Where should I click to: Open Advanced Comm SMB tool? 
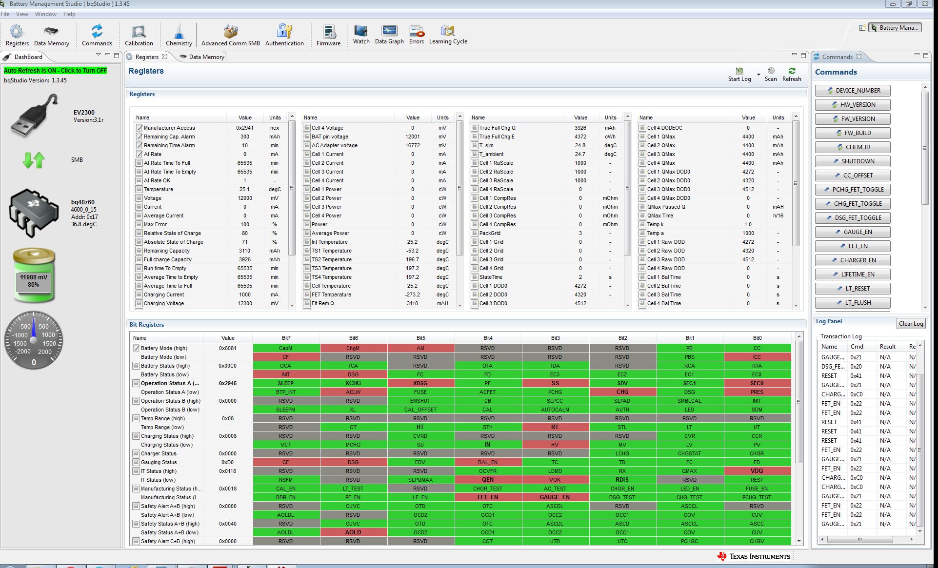[x=230, y=35]
